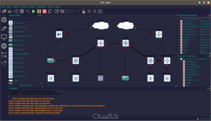Open the Tools menu
Image resolution: width=211 pixels, height=121 pixels.
[51, 7]
